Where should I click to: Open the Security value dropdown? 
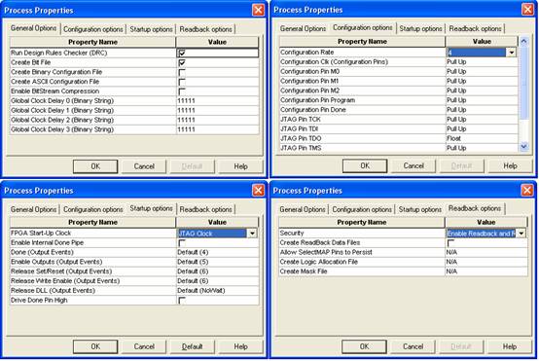tap(521, 234)
